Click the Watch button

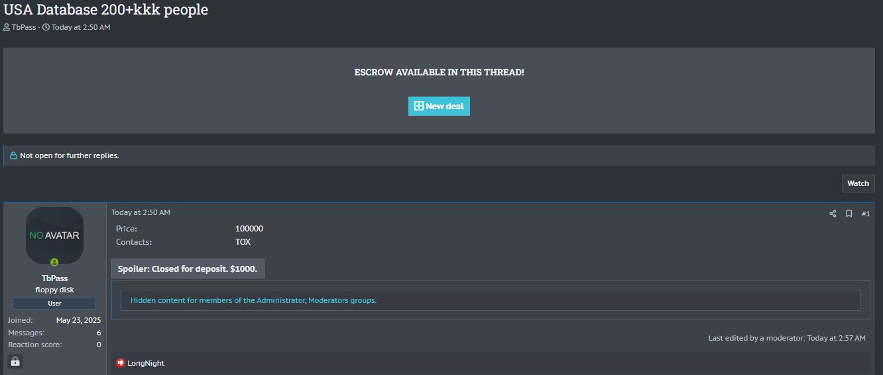tap(858, 183)
